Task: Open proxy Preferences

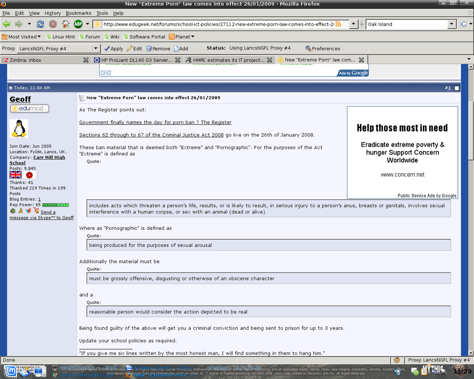Action: (x=322, y=49)
